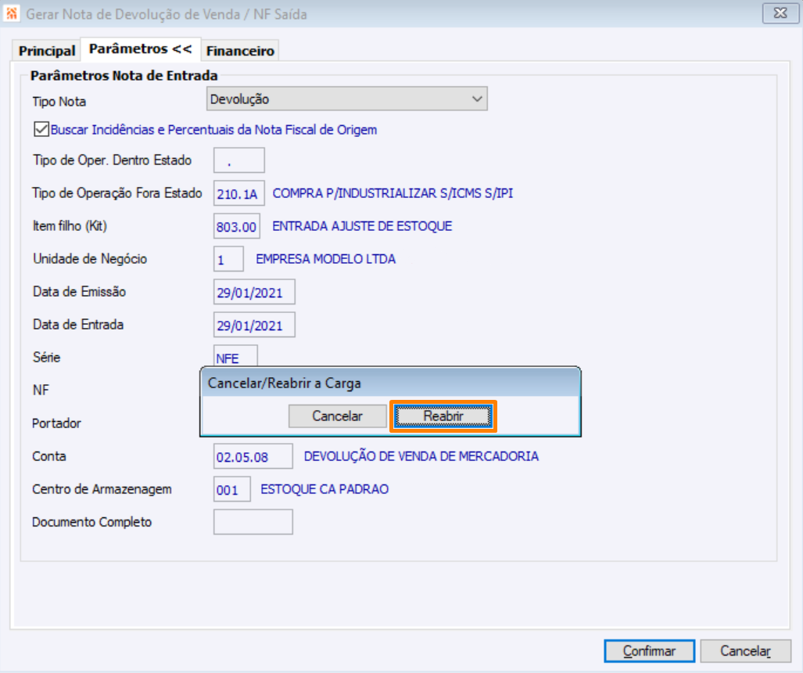Click the COMPRA P/INDUSTRIALIZAR S/ICMS S/IPI text
This screenshot has height=673, width=803.
(393, 193)
